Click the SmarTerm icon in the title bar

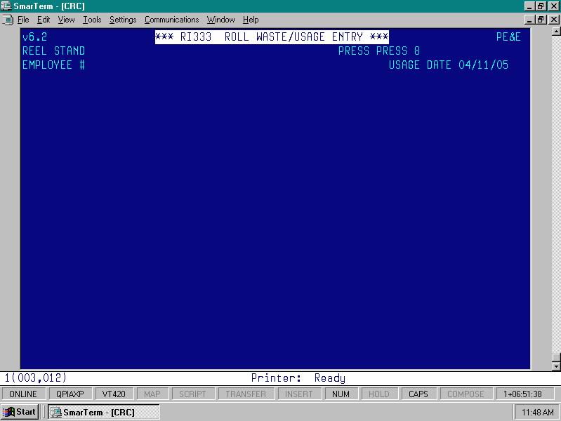coord(6,6)
